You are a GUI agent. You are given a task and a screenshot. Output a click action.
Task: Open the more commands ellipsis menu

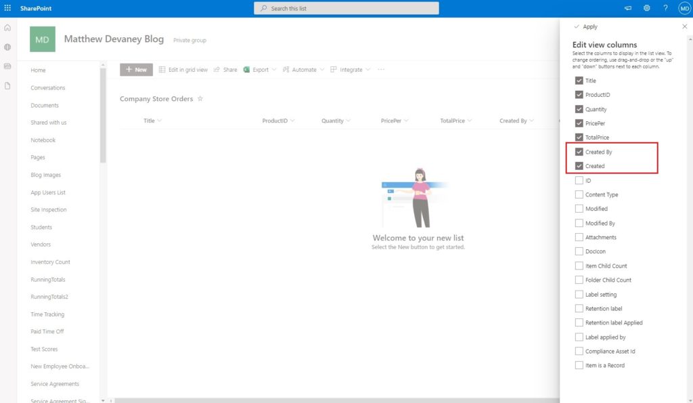pos(381,69)
